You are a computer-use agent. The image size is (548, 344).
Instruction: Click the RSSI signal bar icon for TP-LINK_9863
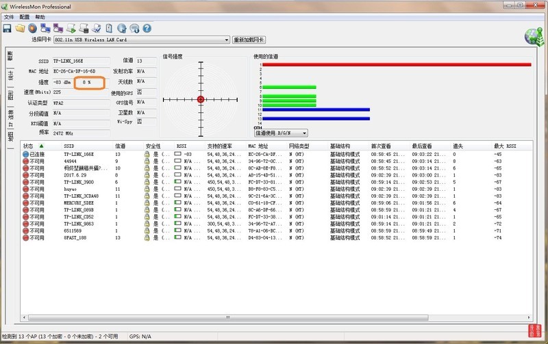(178, 224)
